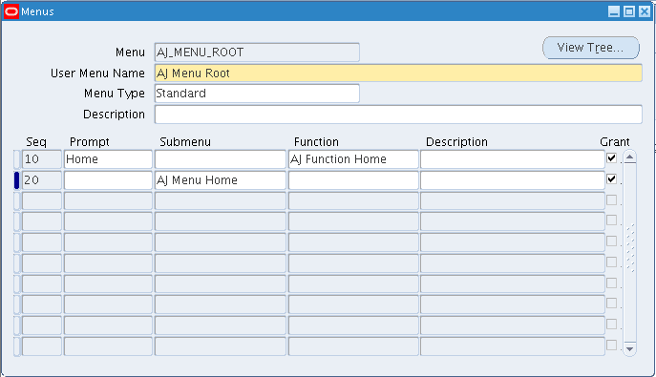
Task: Click the AJ_MENU_ROOT Menu field
Action: pos(257,52)
